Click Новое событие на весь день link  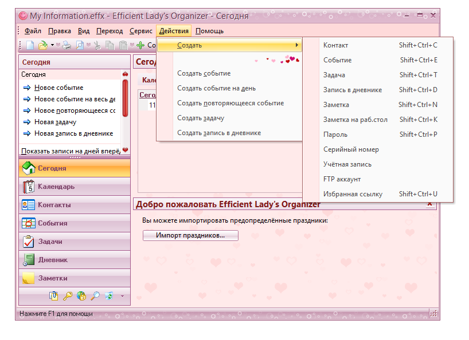(75, 99)
